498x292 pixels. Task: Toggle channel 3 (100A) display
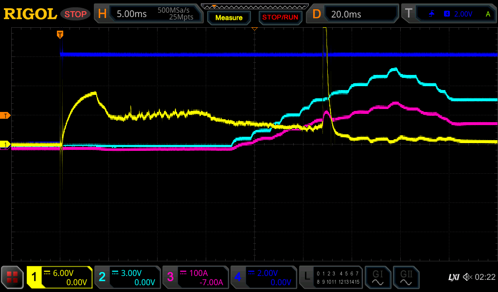[x=196, y=277]
